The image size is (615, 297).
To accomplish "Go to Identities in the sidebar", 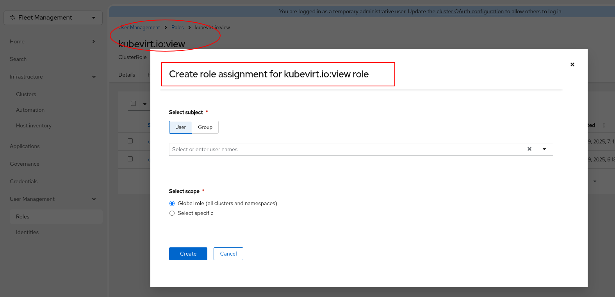I will 27,232.
